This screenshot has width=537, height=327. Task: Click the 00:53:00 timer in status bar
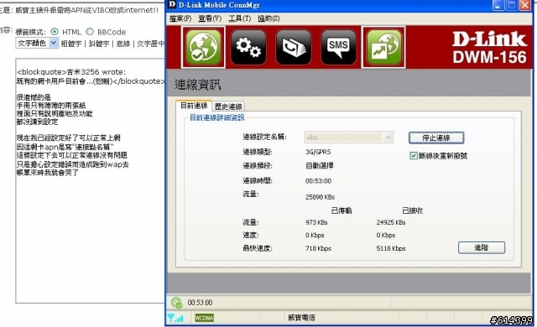click(x=200, y=303)
